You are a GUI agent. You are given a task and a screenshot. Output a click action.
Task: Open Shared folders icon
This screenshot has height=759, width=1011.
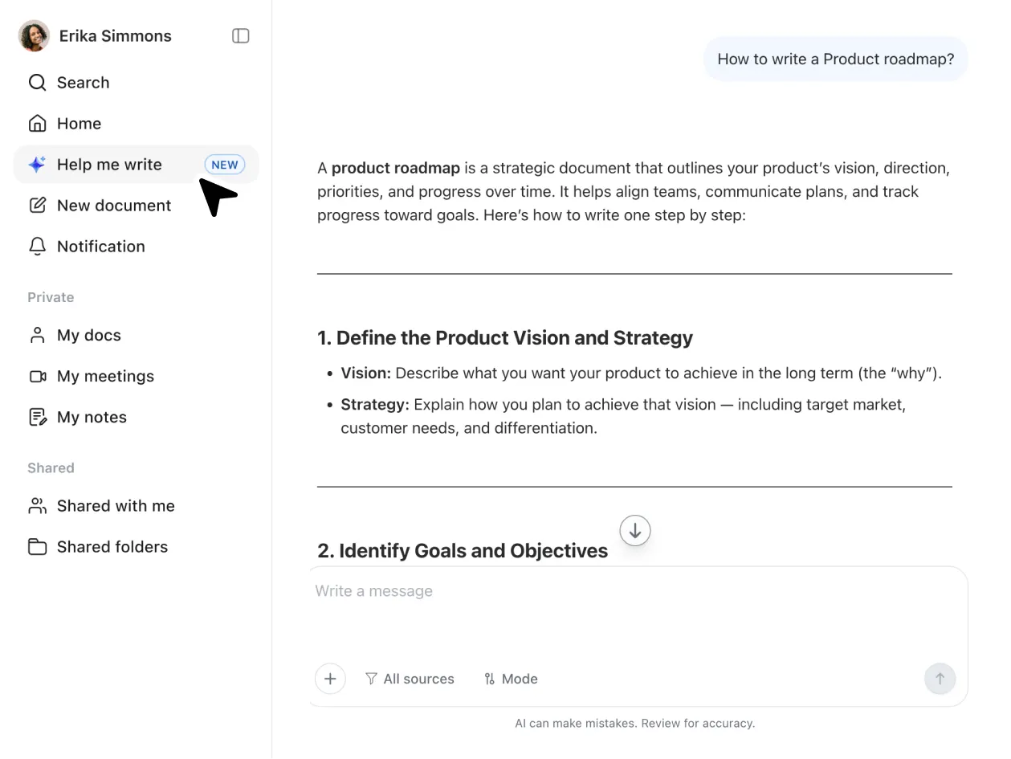tap(37, 547)
